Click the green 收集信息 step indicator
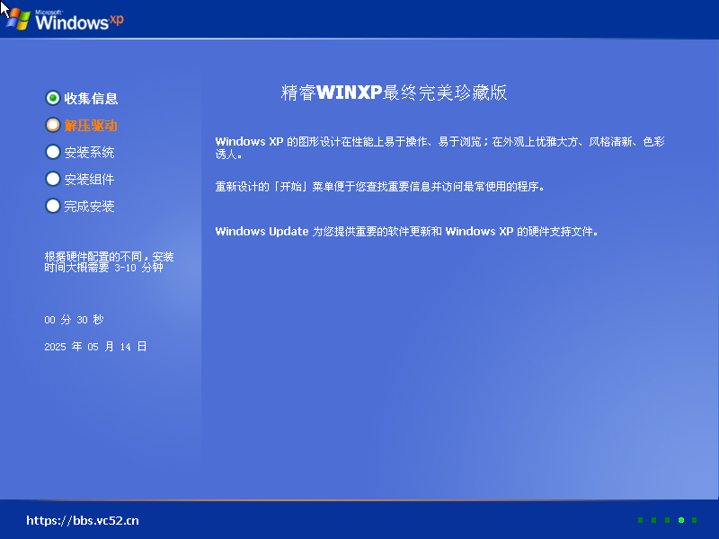The height and width of the screenshot is (539, 719). (x=52, y=98)
